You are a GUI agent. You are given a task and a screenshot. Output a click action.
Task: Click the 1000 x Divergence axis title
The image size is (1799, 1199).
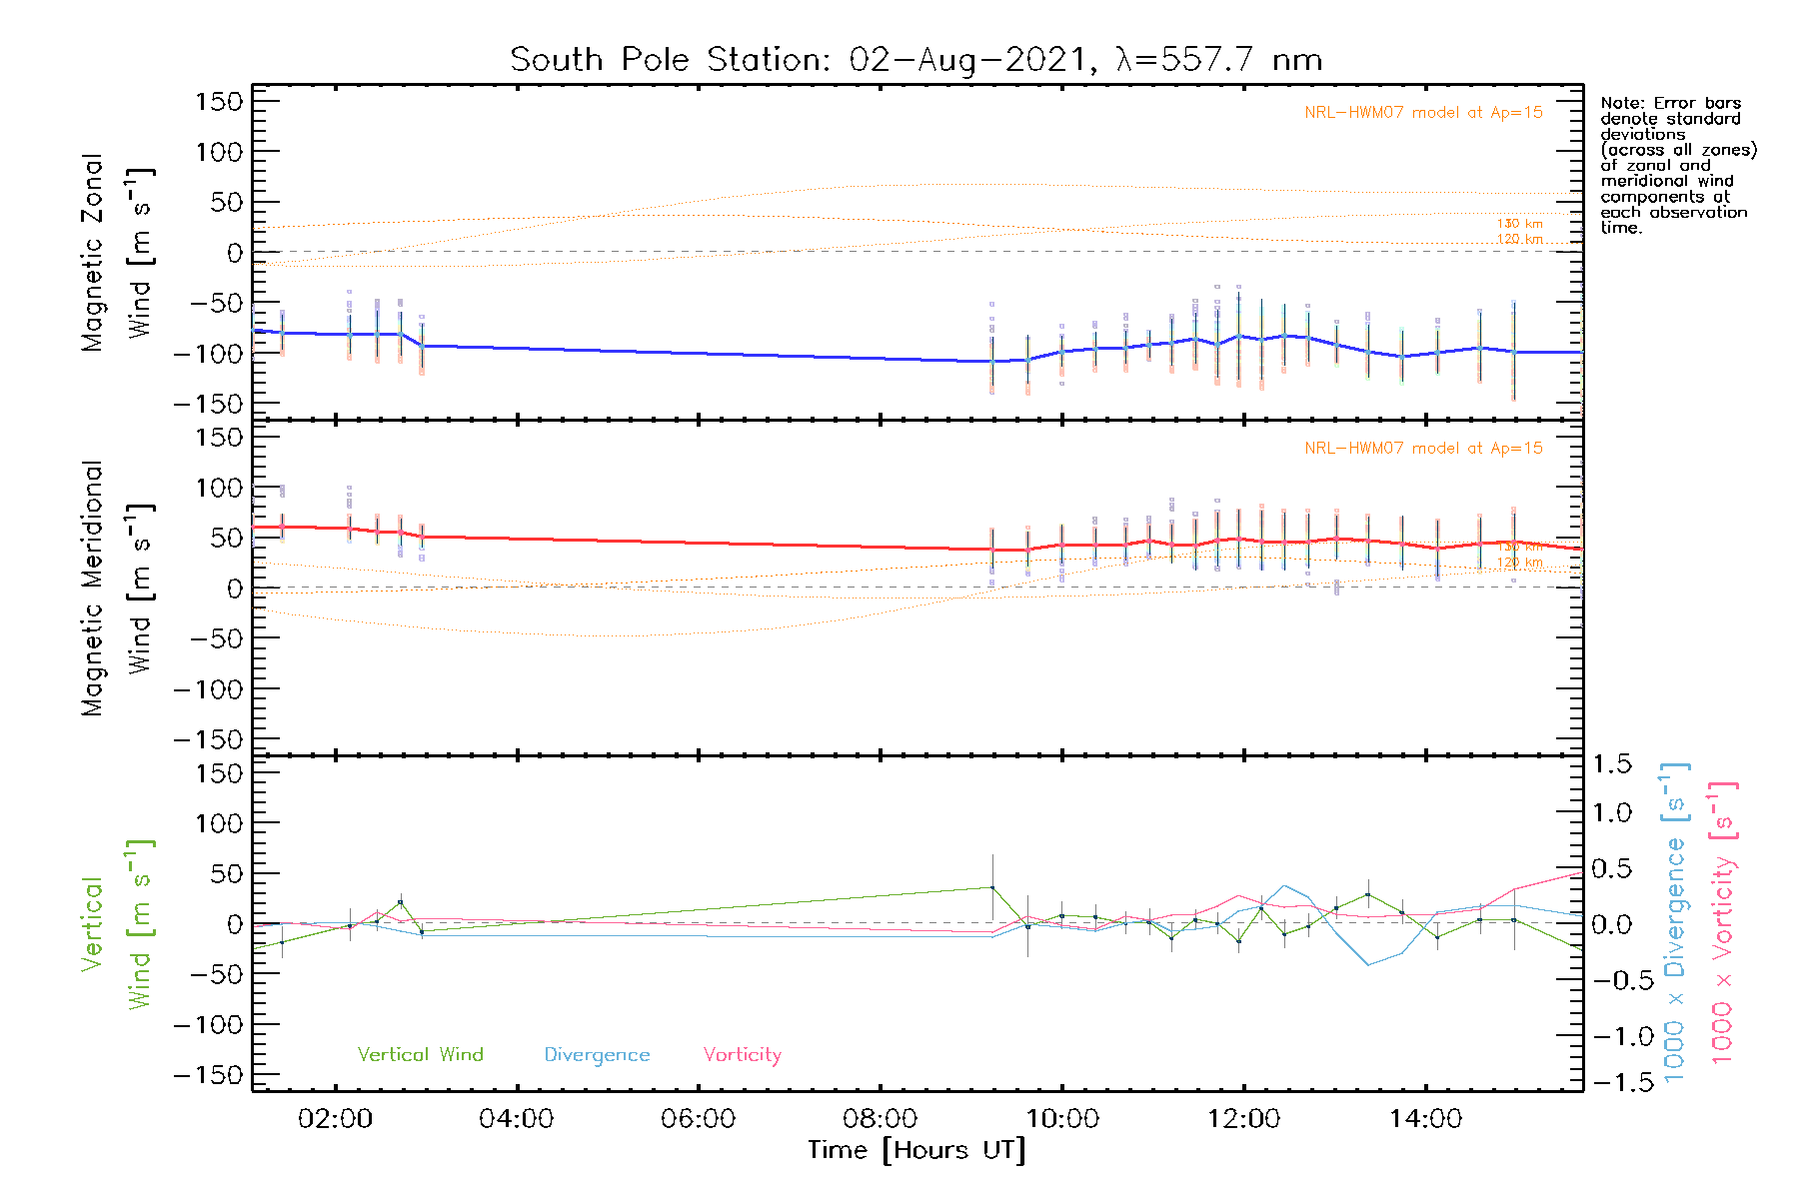pyautogui.click(x=1674, y=922)
